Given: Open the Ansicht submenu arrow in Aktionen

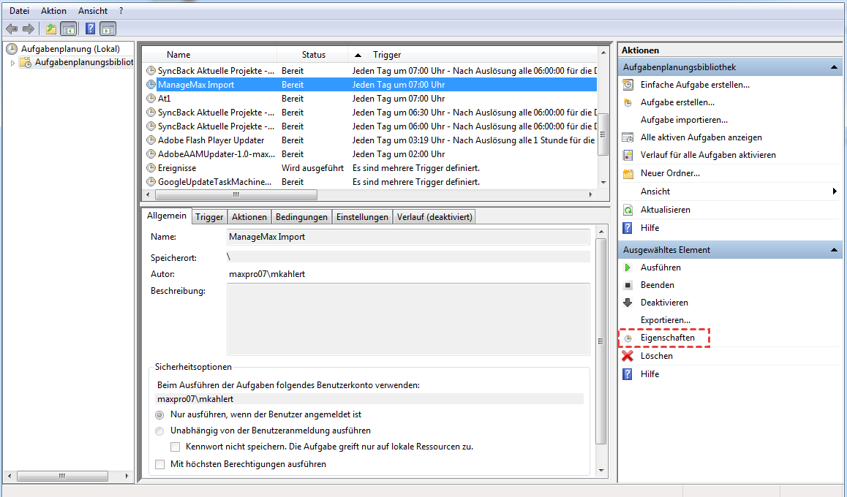Looking at the screenshot, I should pyautogui.click(x=835, y=191).
